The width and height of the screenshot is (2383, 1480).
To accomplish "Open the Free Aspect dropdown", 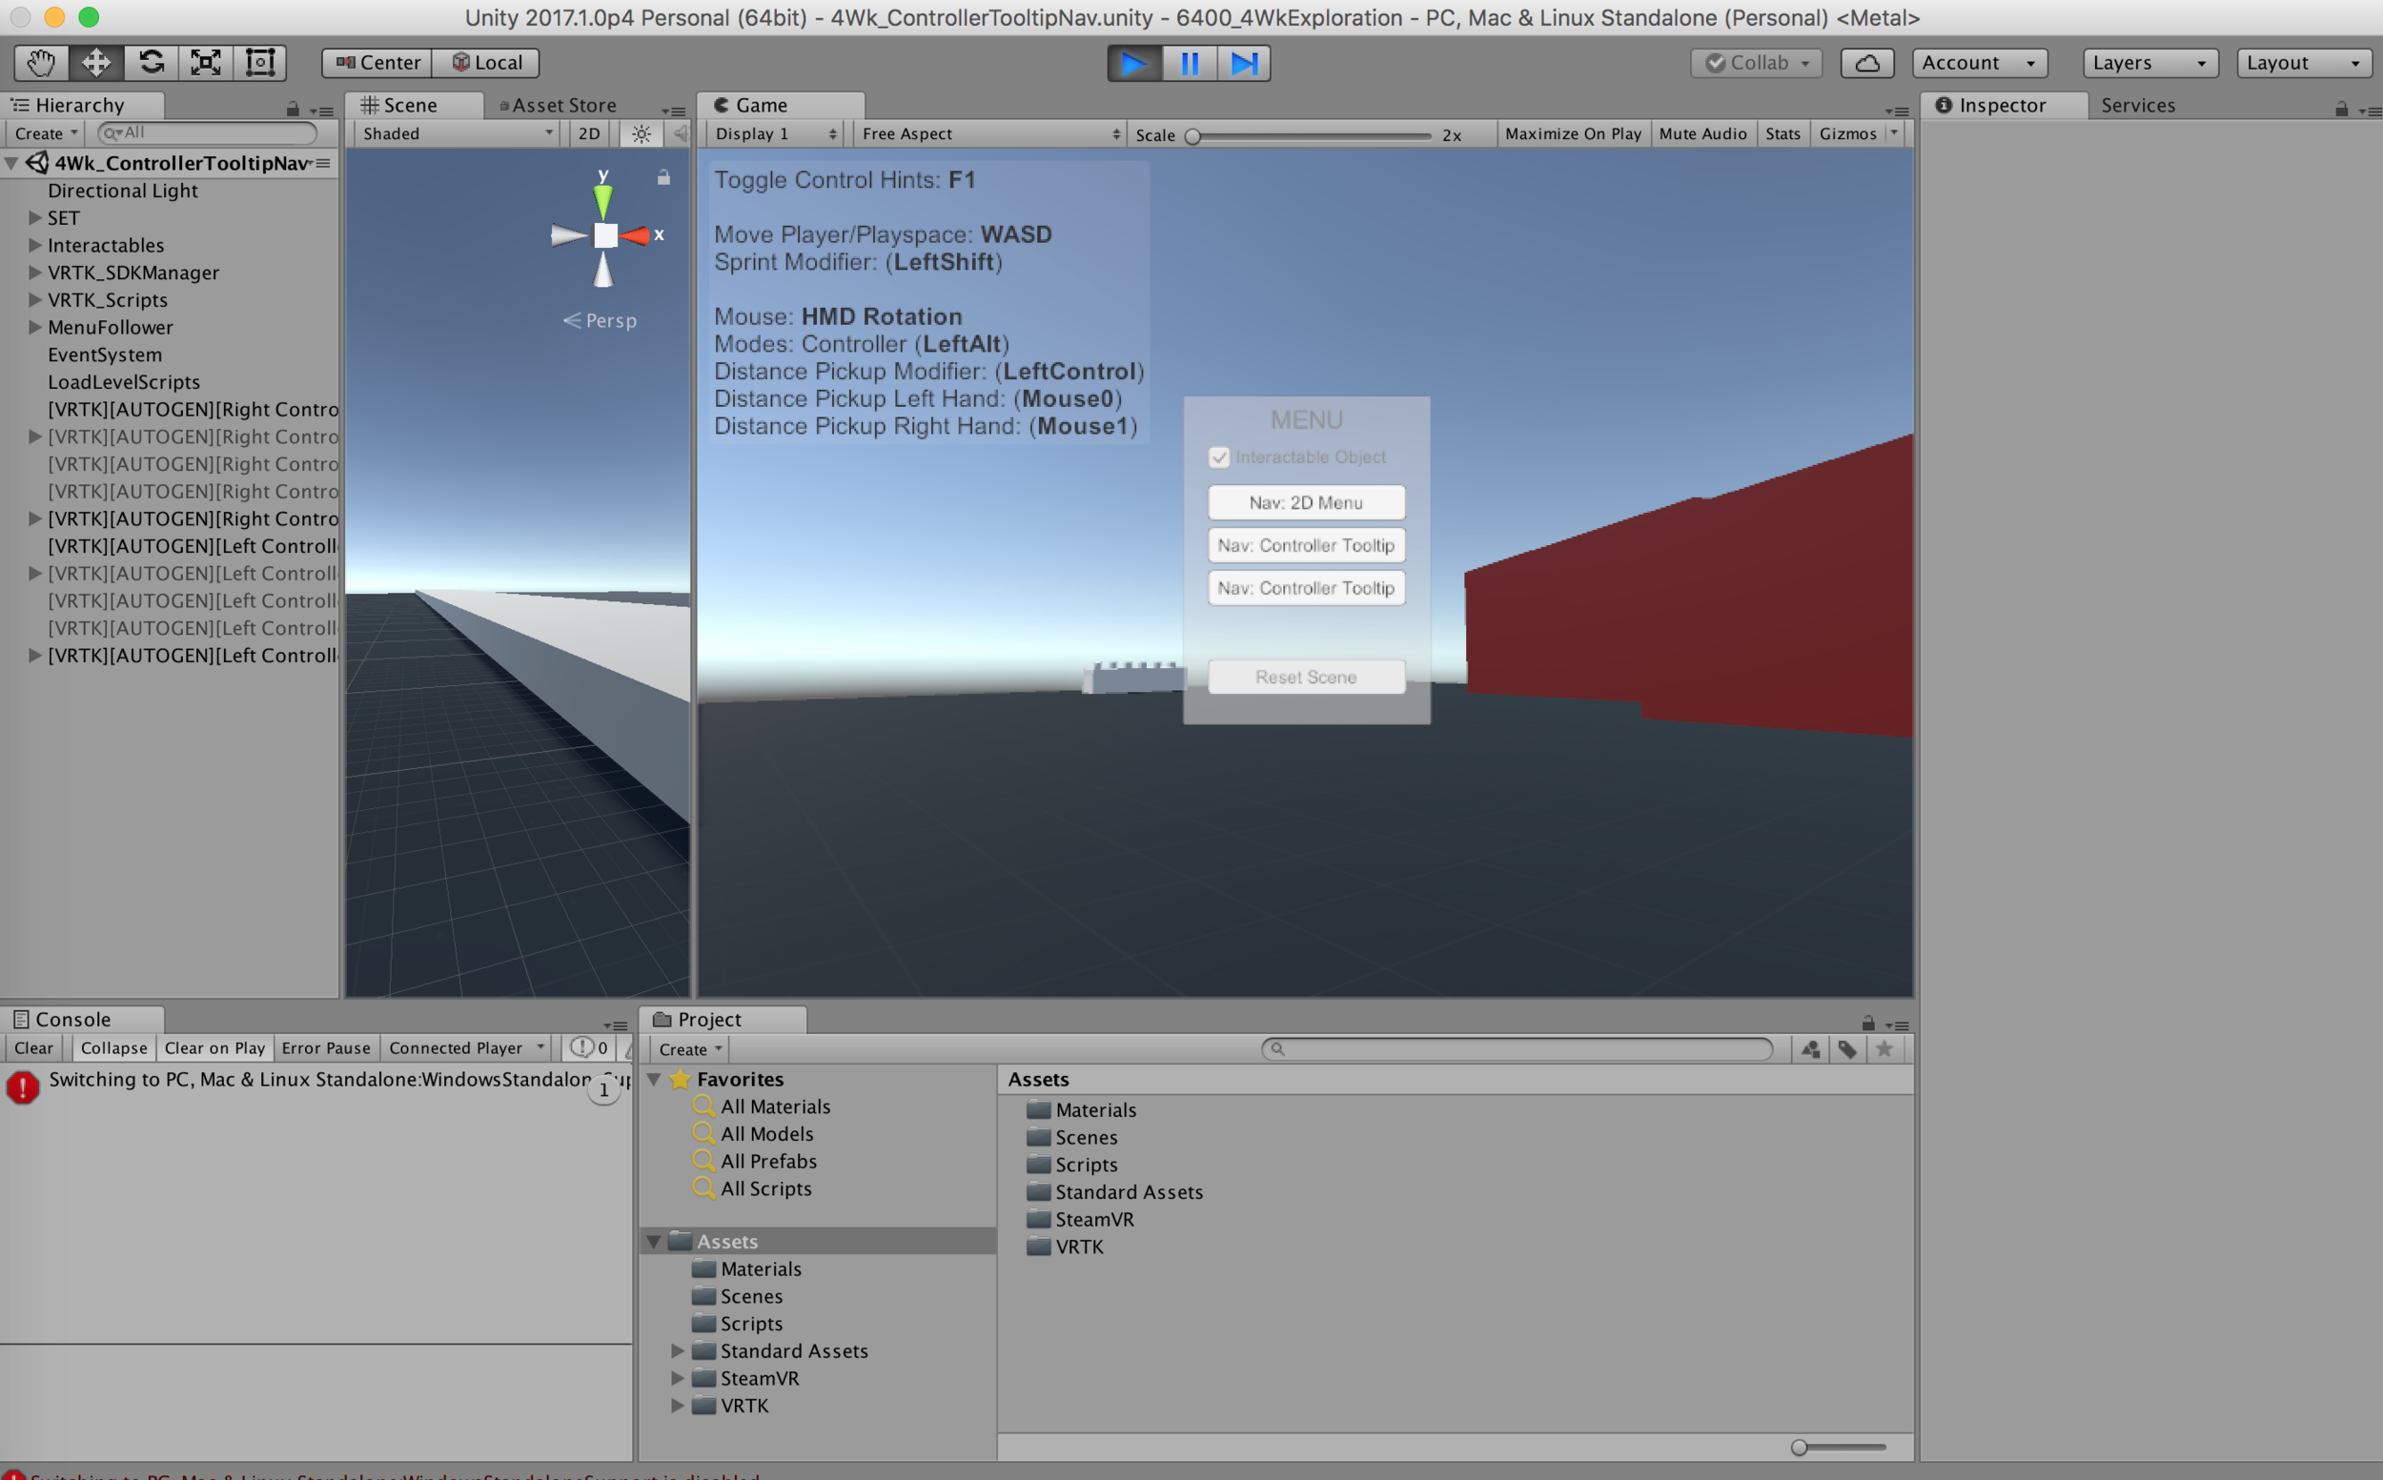I will [988, 133].
